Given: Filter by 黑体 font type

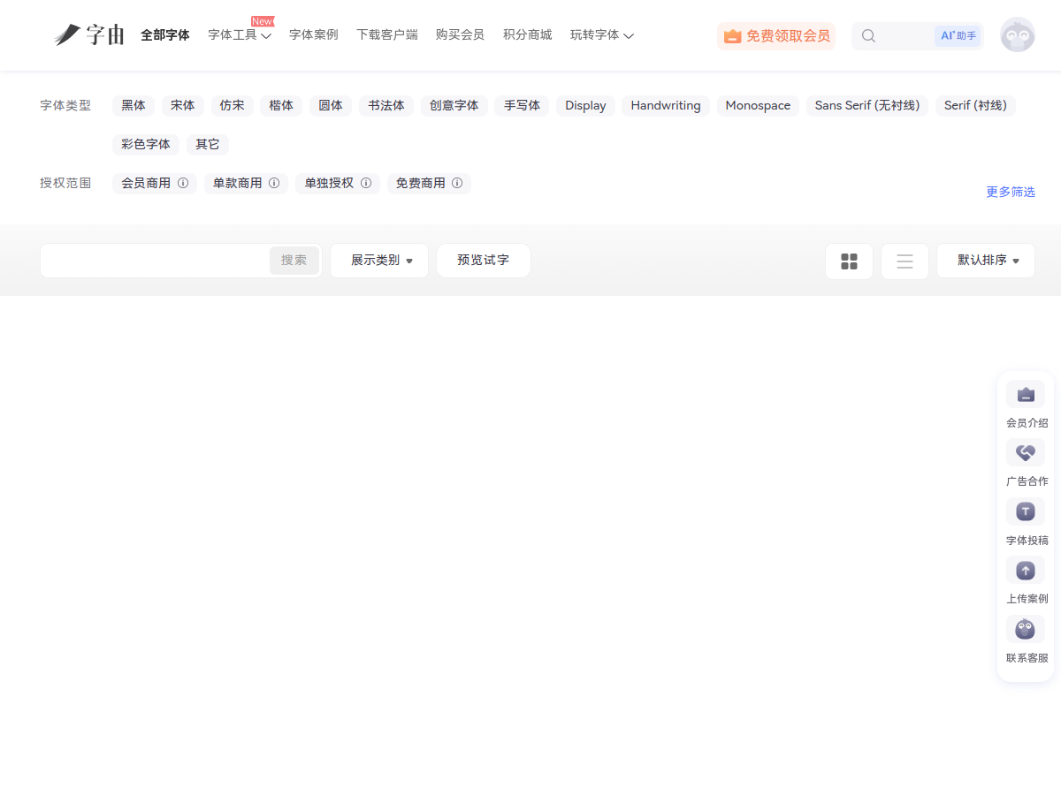Looking at the screenshot, I should point(134,106).
